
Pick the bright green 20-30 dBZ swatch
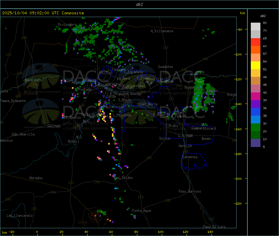[255, 127]
